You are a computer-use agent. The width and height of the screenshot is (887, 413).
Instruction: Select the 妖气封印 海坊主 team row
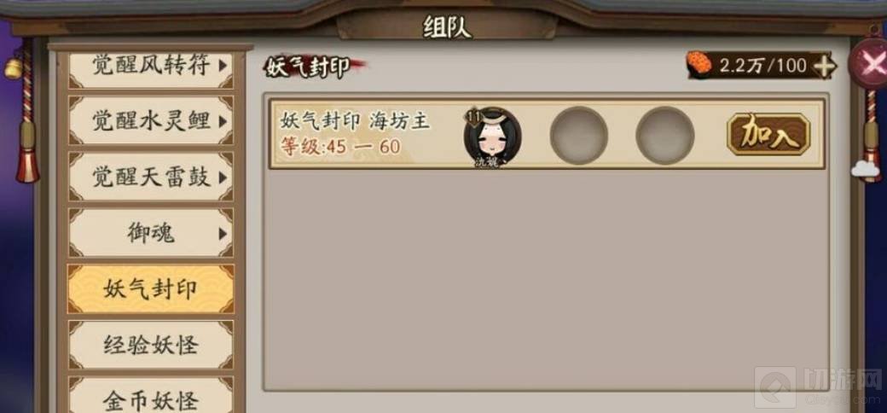point(547,135)
